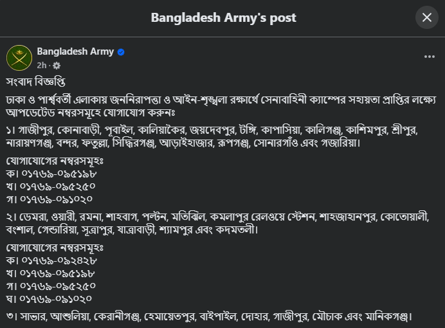
Task: Close the Bangladesh Army post dialog
Action: [x=426, y=17]
